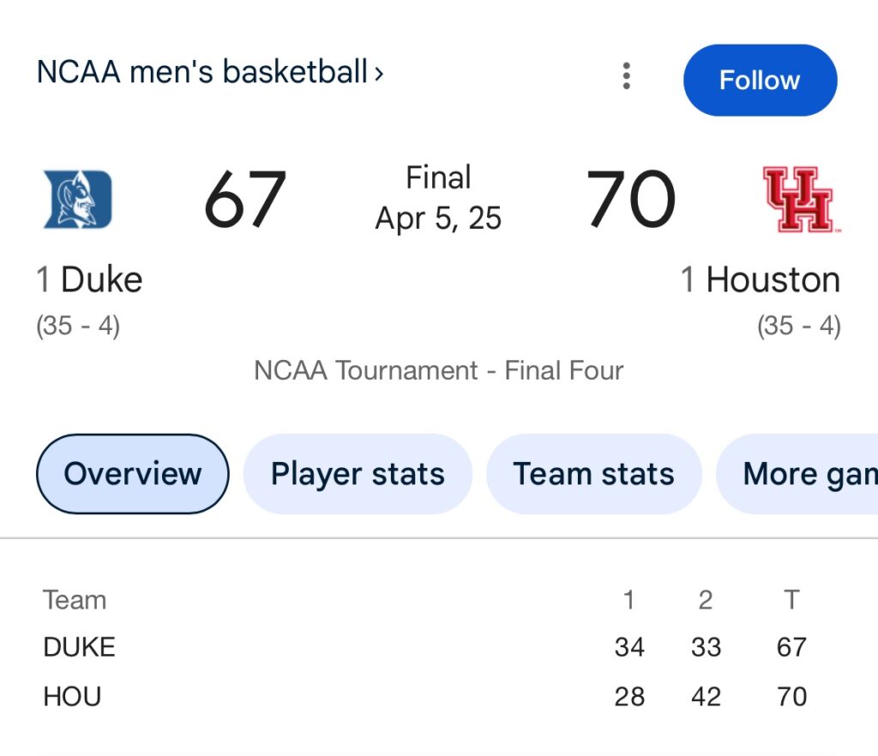Select the Overview tab
Image resolution: width=878 pixels, height=756 pixels.
click(133, 474)
